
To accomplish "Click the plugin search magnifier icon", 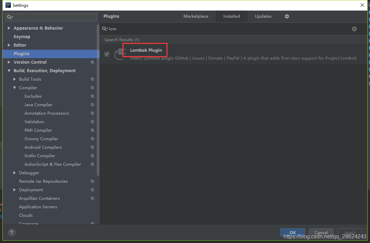I will point(105,29).
